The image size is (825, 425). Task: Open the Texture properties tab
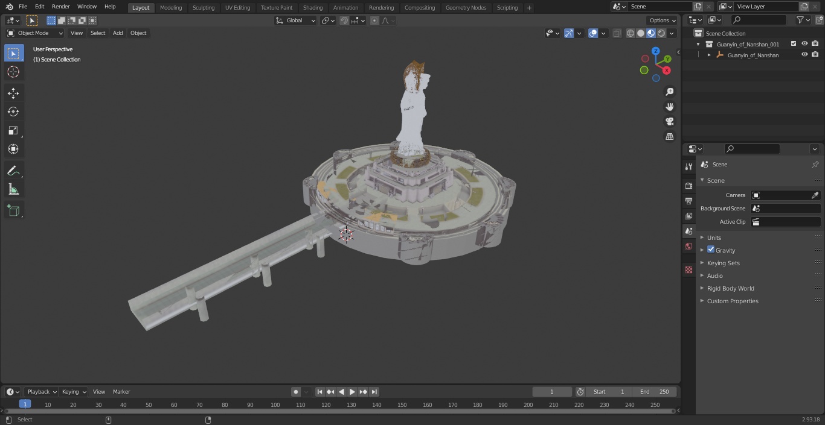coord(689,269)
